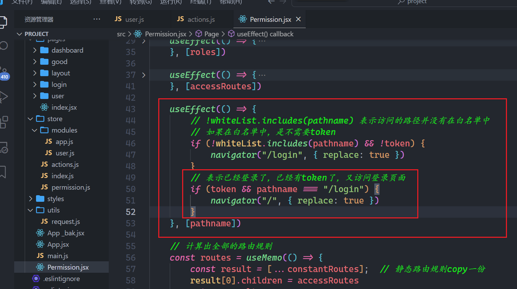Open user.js in modules folder
Image resolution: width=517 pixels, height=289 pixels.
click(65, 153)
